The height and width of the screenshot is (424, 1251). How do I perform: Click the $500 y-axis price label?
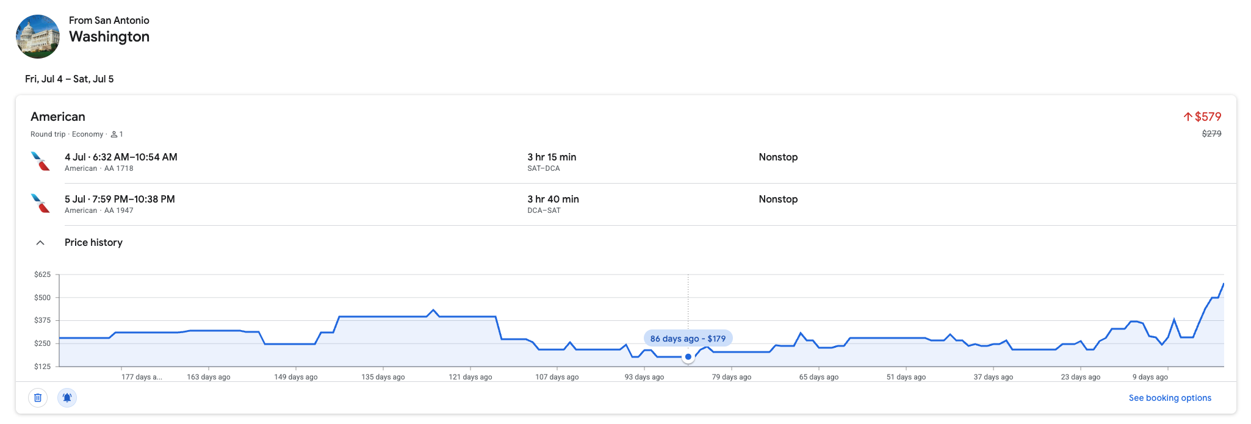click(43, 298)
